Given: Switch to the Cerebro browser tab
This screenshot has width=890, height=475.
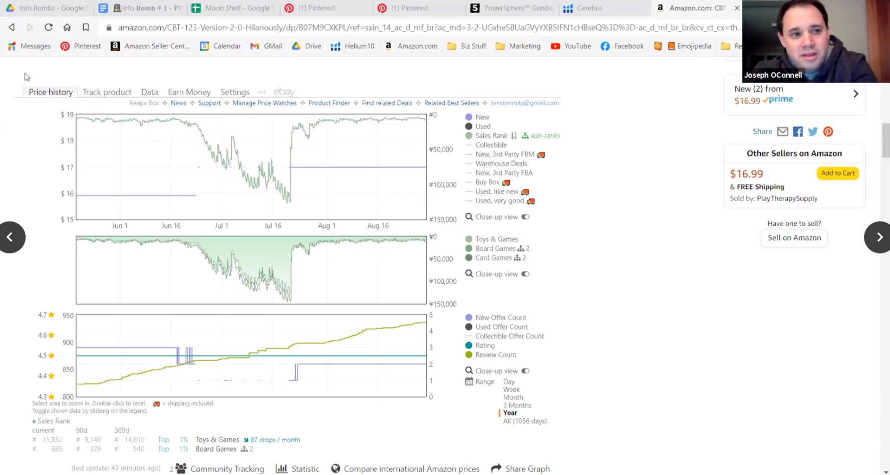Looking at the screenshot, I should coord(589,8).
